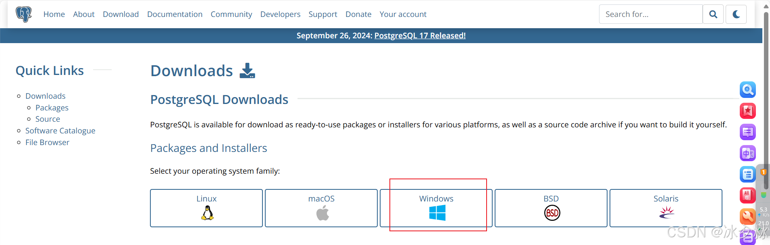Open Packages in Quick Links
Image resolution: width=770 pixels, height=245 pixels.
click(52, 108)
